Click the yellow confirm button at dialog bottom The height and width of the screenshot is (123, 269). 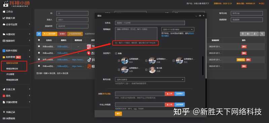pyautogui.click(x=118, y=114)
